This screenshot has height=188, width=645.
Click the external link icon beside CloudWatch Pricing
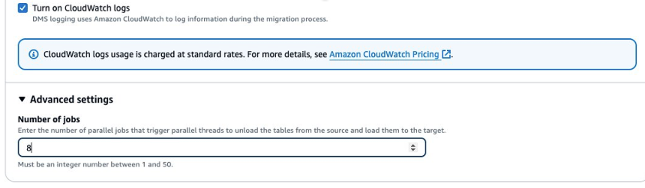pyautogui.click(x=446, y=55)
